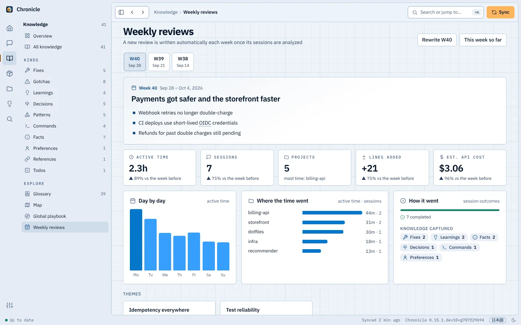Click the This week so far button

[x=483, y=40]
